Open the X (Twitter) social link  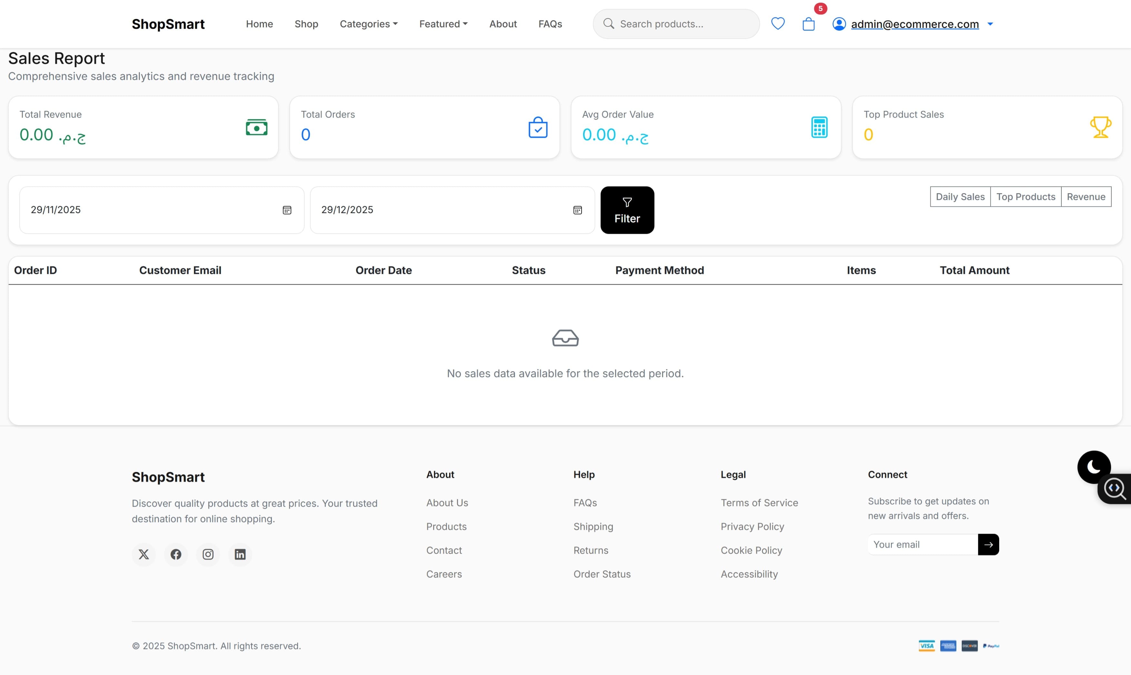point(144,555)
